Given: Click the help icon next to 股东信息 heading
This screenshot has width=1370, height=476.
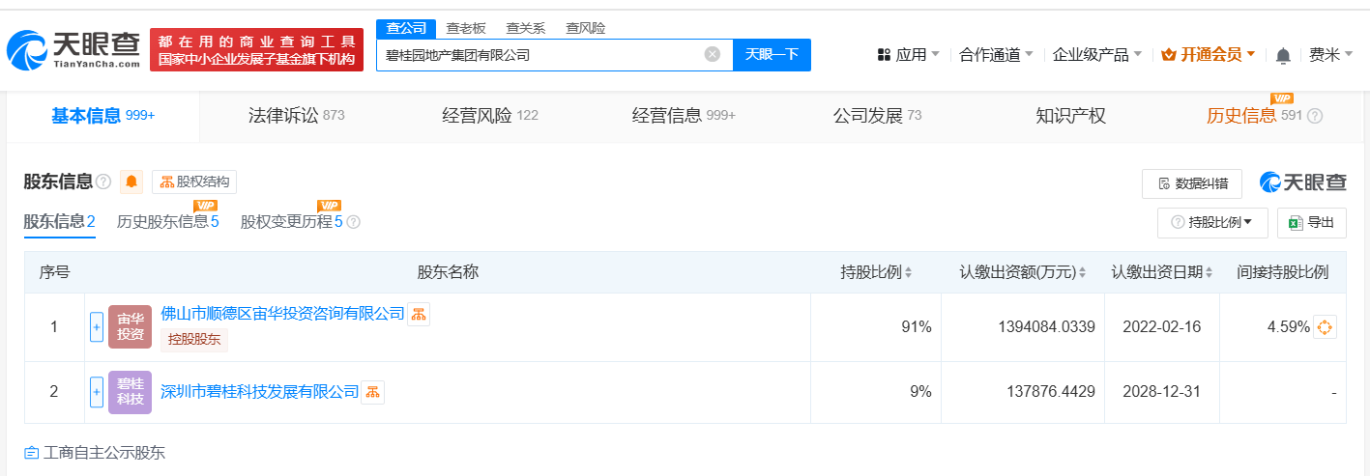Looking at the screenshot, I should coord(103,182).
